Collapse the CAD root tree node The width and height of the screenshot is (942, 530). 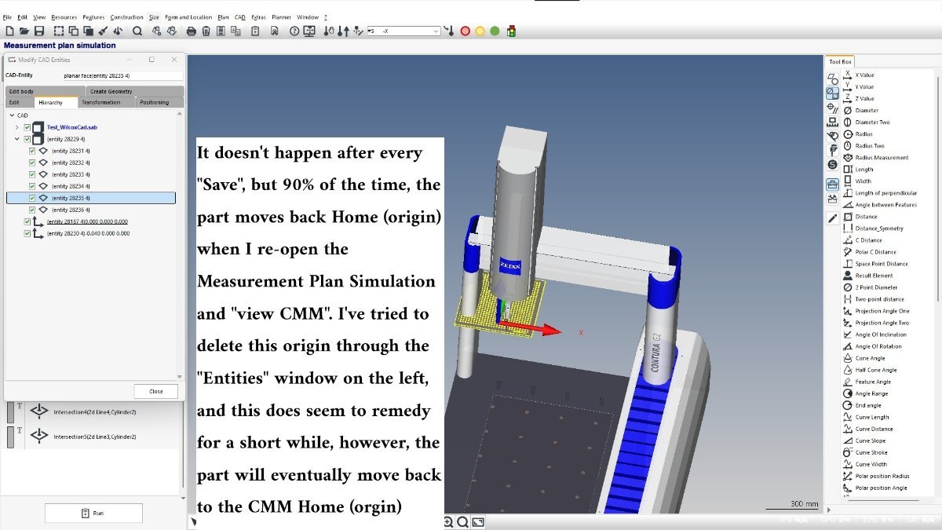pyautogui.click(x=11, y=115)
